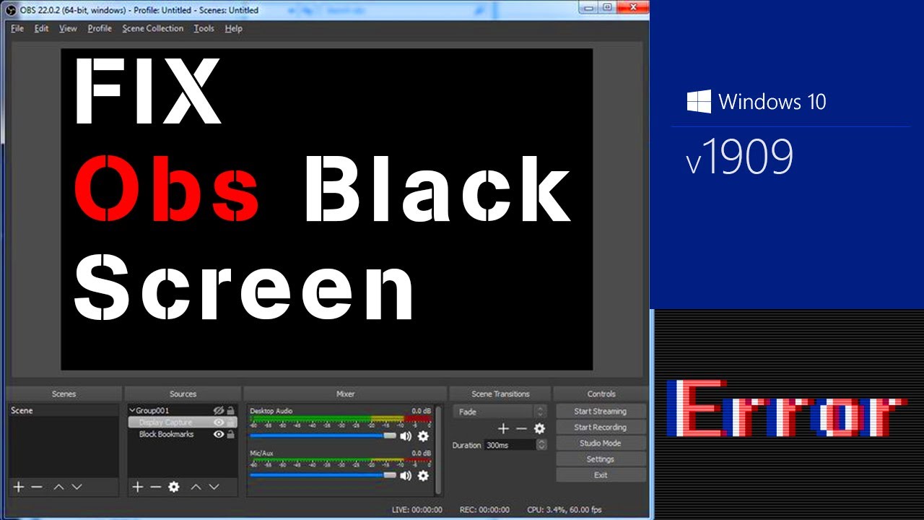Show hidden Group001 via crossed eye
Screen dimensions: 924x520
point(219,410)
